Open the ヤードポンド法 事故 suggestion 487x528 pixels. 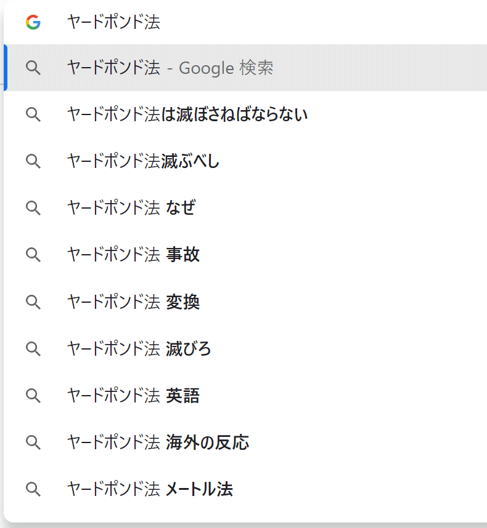click(x=133, y=255)
